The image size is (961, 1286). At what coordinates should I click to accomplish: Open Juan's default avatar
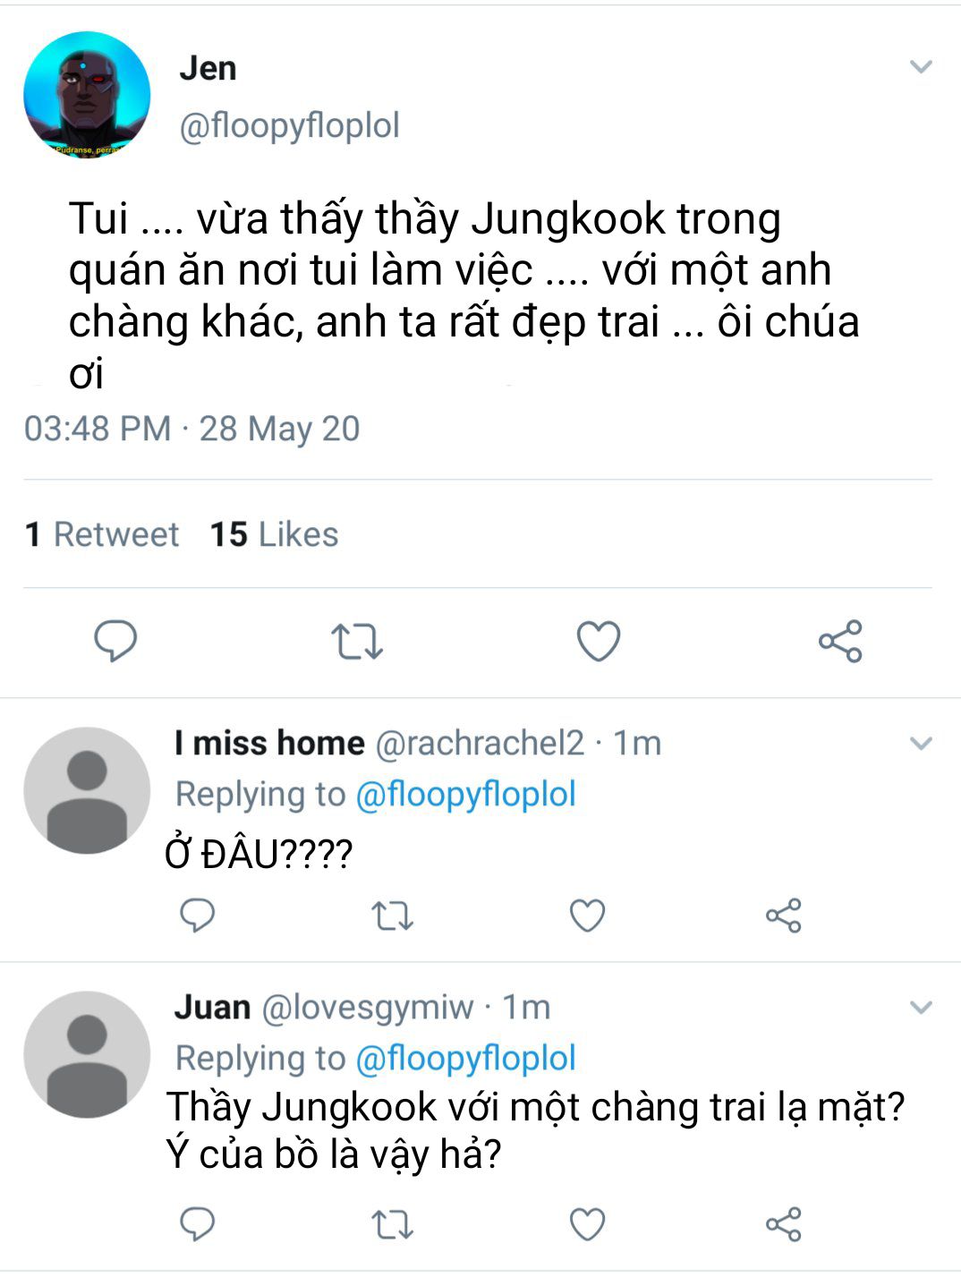(x=87, y=1054)
